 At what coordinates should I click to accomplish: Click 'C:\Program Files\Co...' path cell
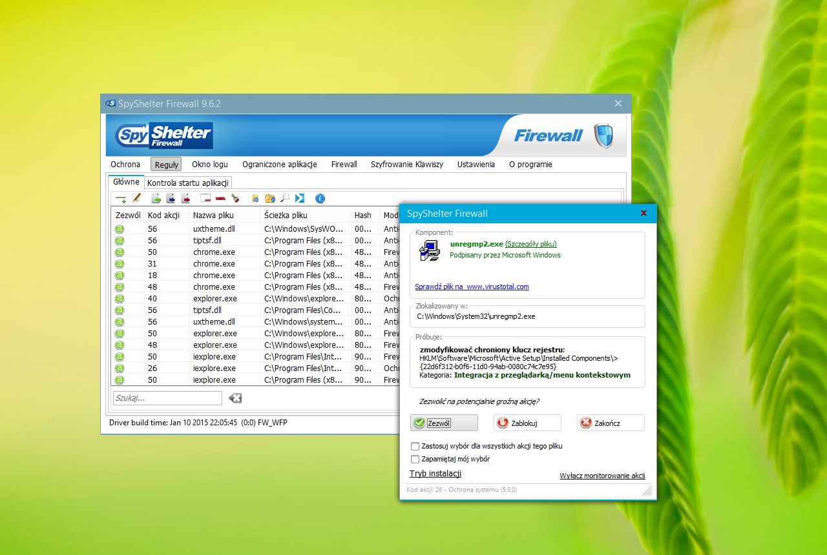(304, 310)
